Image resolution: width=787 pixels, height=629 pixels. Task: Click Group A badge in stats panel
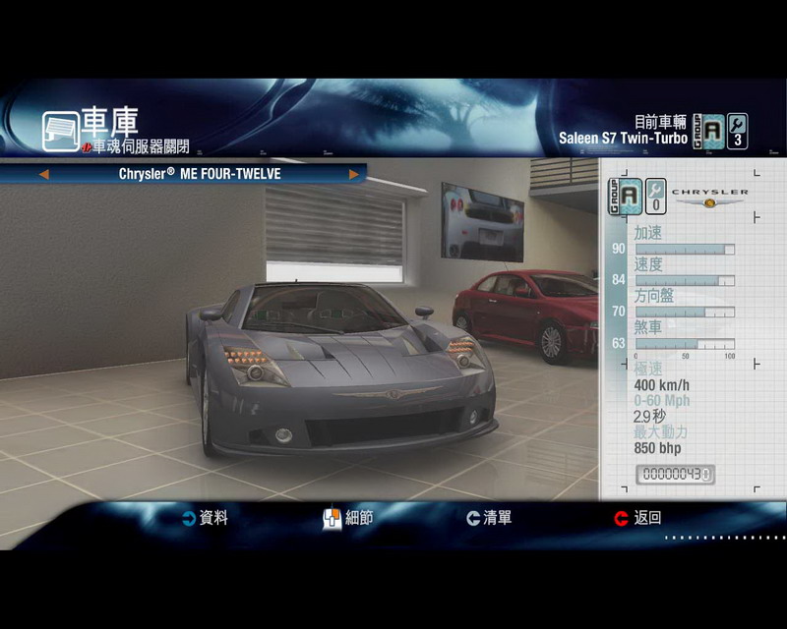click(x=625, y=197)
